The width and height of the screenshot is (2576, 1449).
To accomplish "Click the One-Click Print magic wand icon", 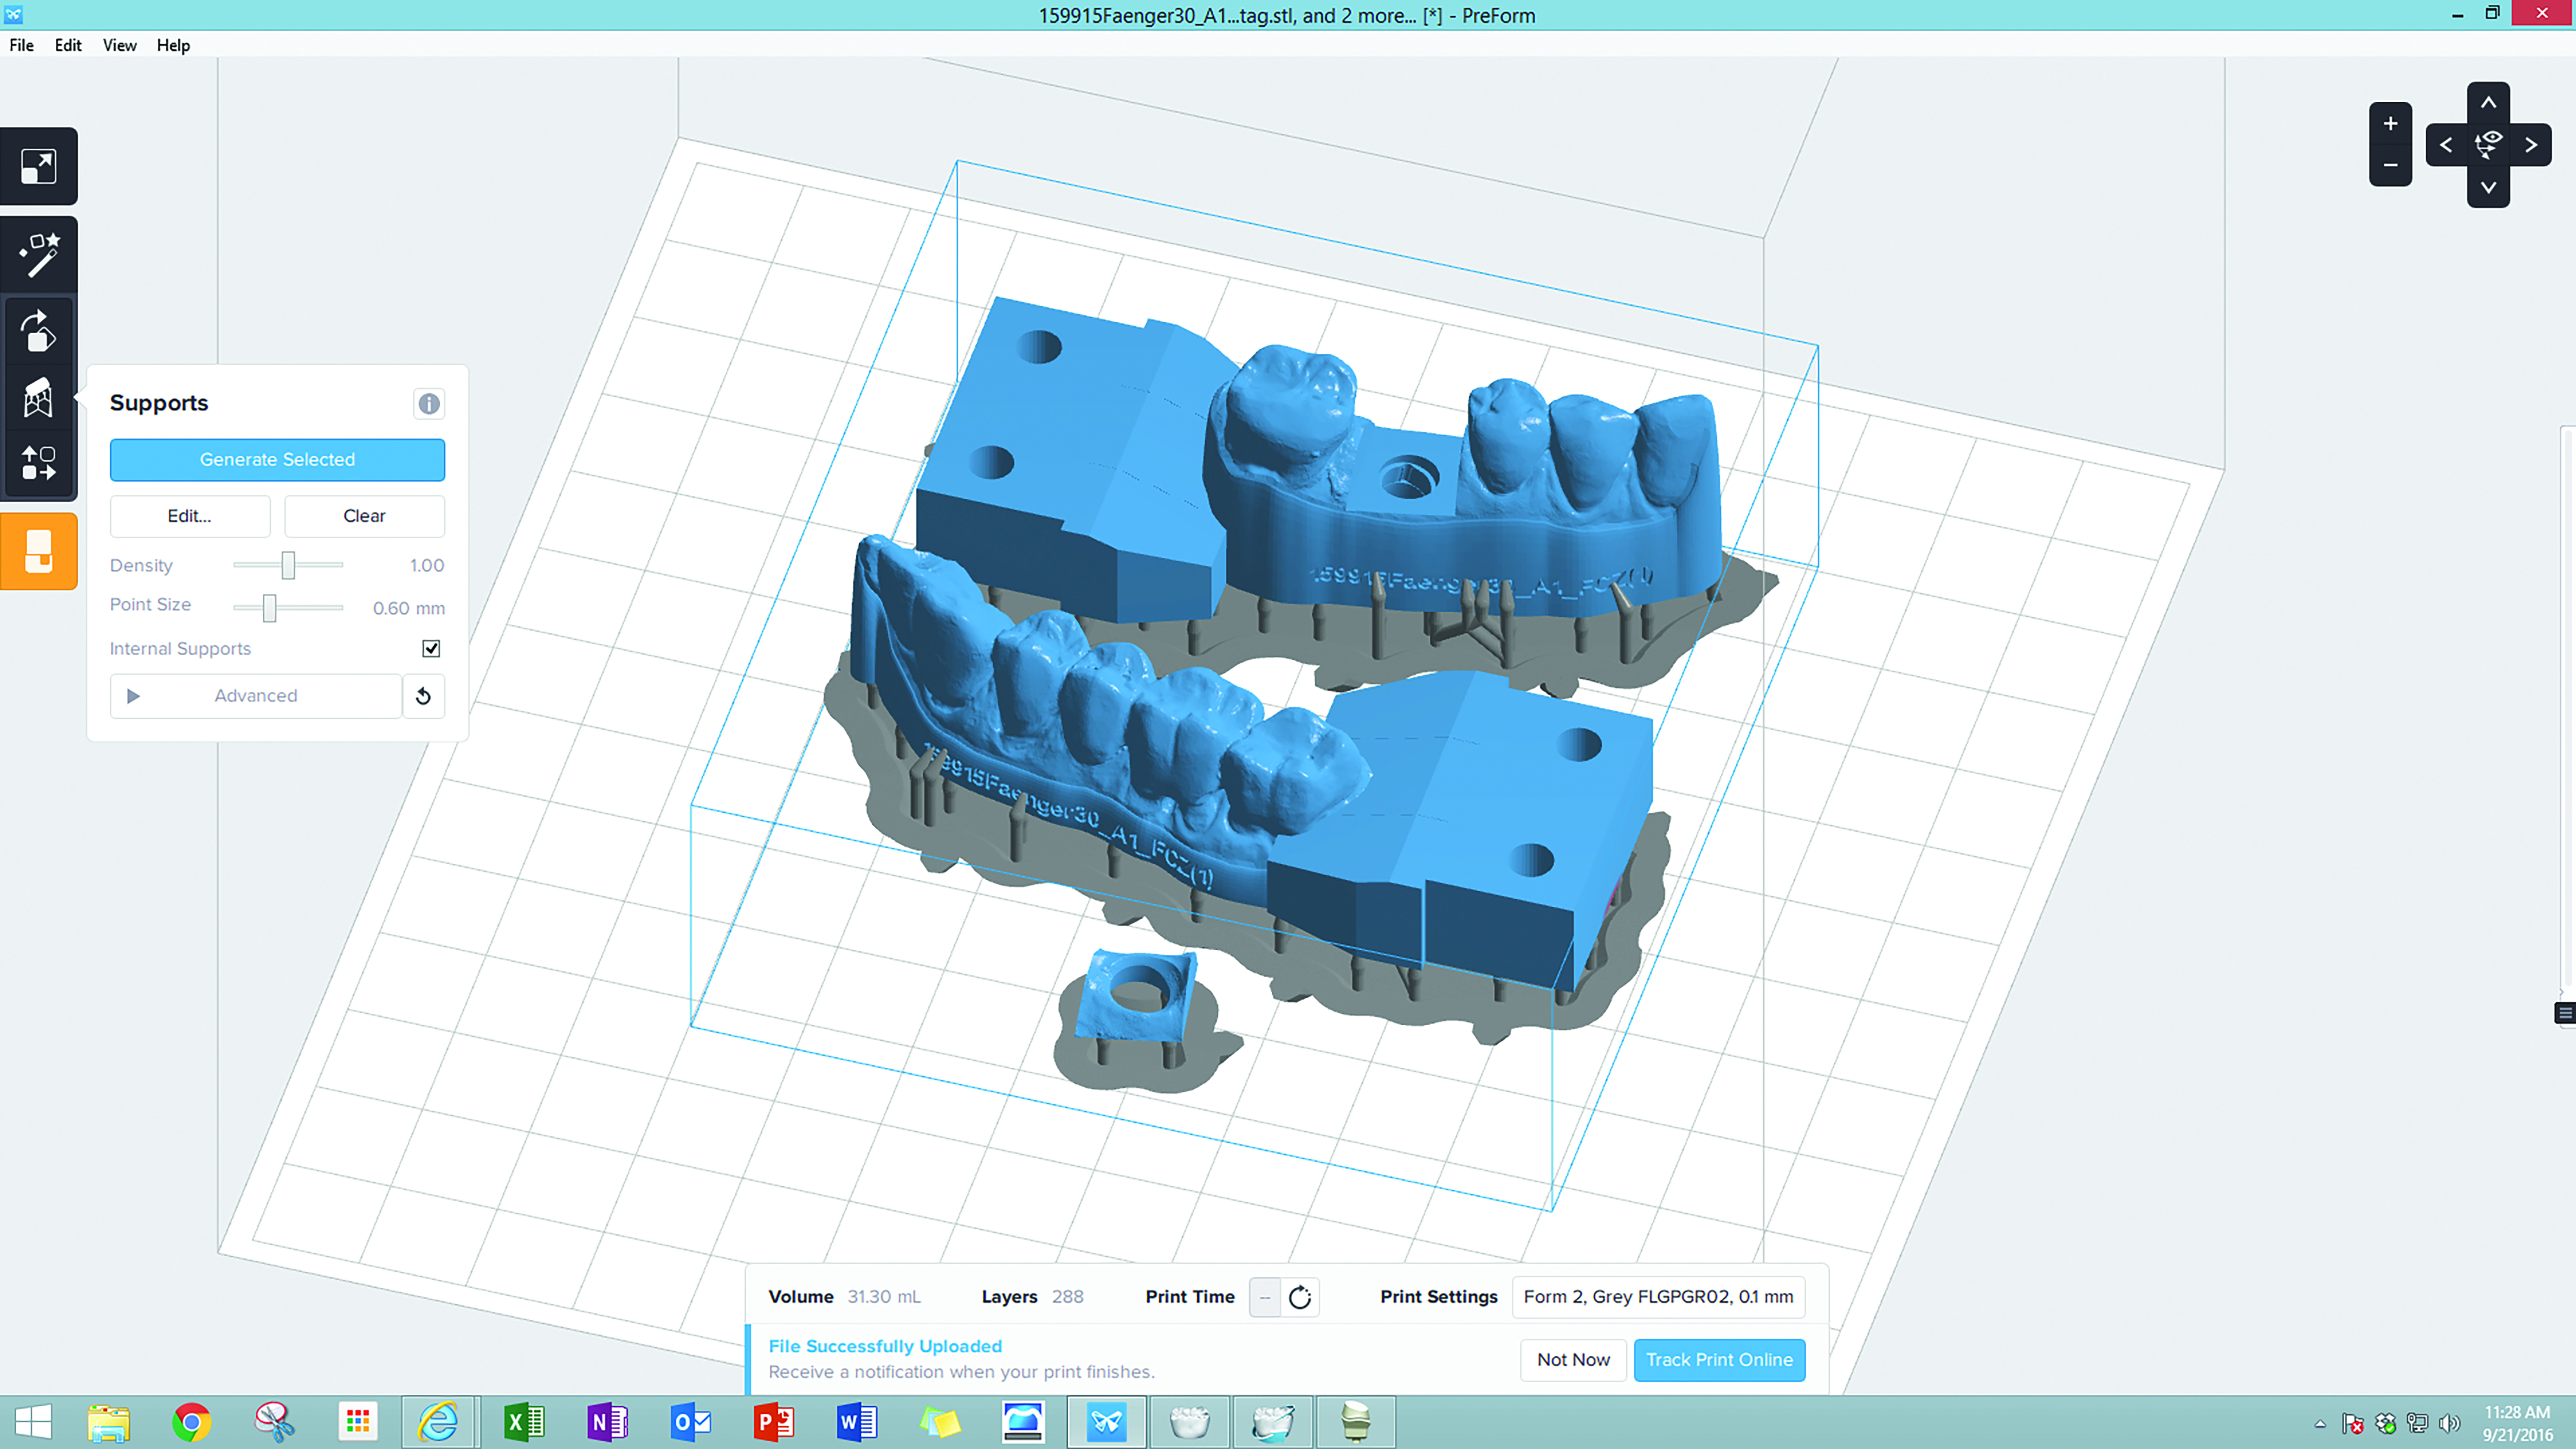I will [x=38, y=255].
